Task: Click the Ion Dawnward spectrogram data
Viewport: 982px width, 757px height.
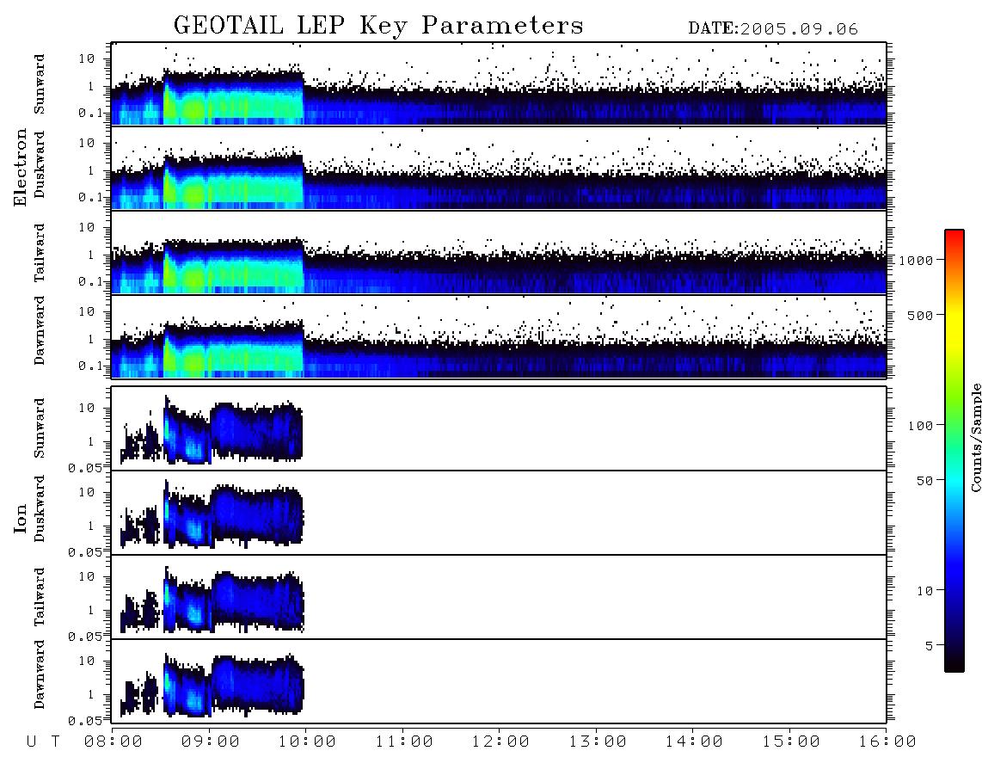Action: pos(211,686)
